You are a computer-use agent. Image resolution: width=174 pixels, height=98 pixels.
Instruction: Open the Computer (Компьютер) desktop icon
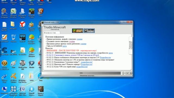coord(4,89)
